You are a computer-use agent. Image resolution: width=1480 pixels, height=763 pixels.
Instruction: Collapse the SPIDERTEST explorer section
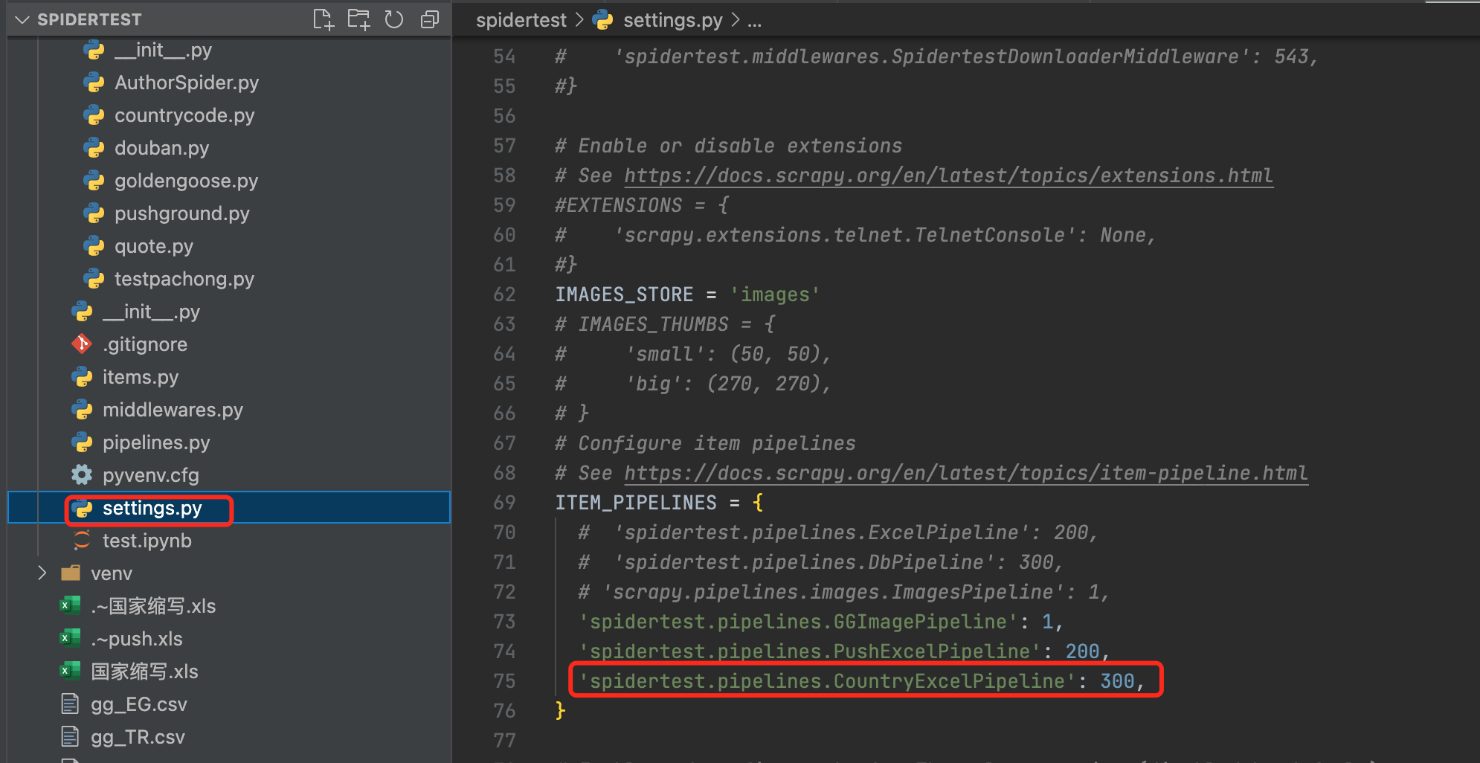point(22,19)
